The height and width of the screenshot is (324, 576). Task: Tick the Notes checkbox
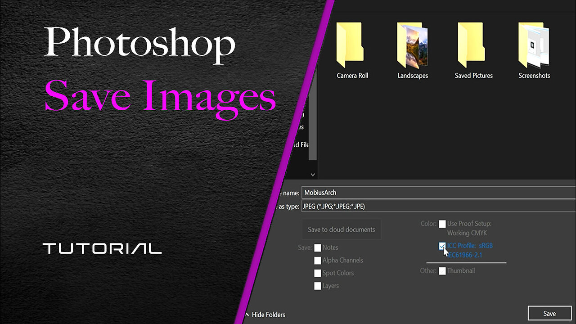[318, 247]
